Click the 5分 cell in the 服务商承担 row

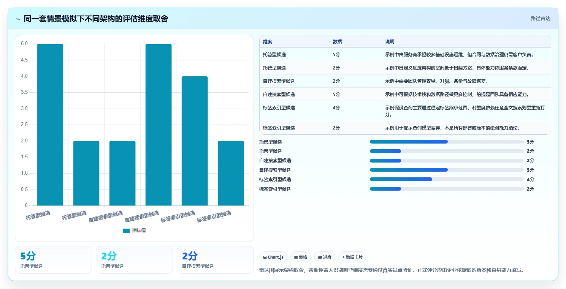pos(336,55)
